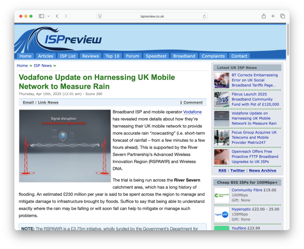Open the Reviews nav tab
The image size is (304, 249).
pyautogui.click(x=91, y=56)
